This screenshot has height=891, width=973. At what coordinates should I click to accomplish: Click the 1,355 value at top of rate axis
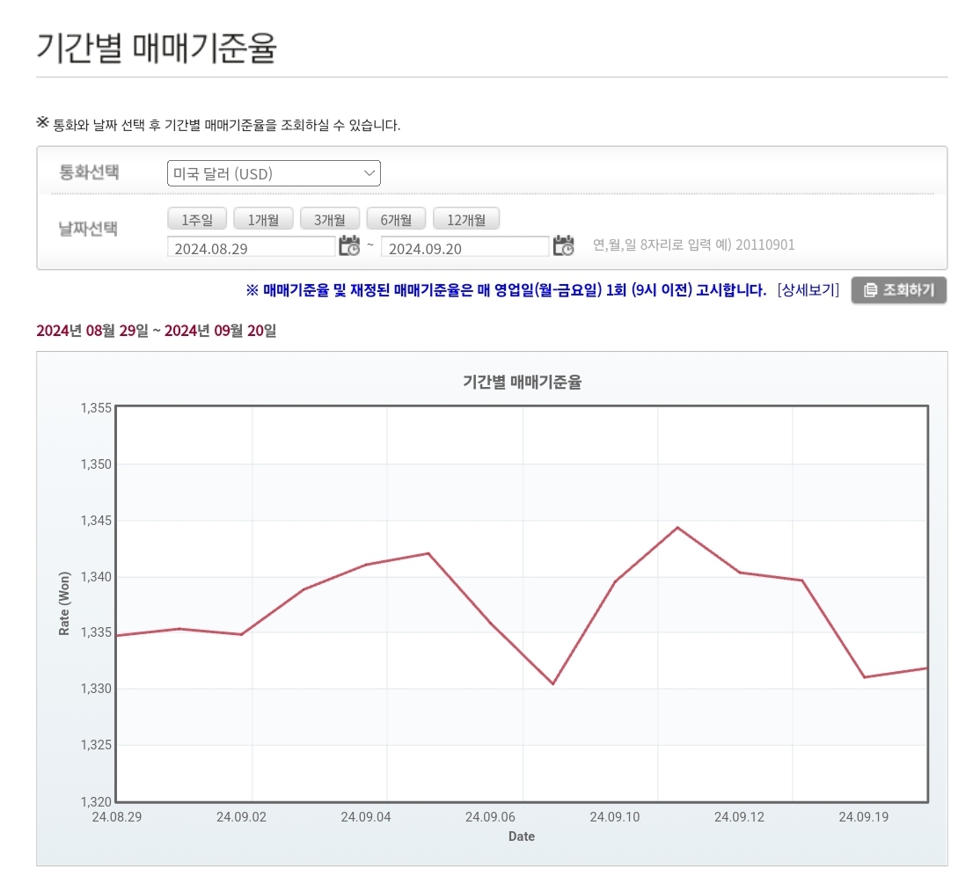[x=96, y=407]
